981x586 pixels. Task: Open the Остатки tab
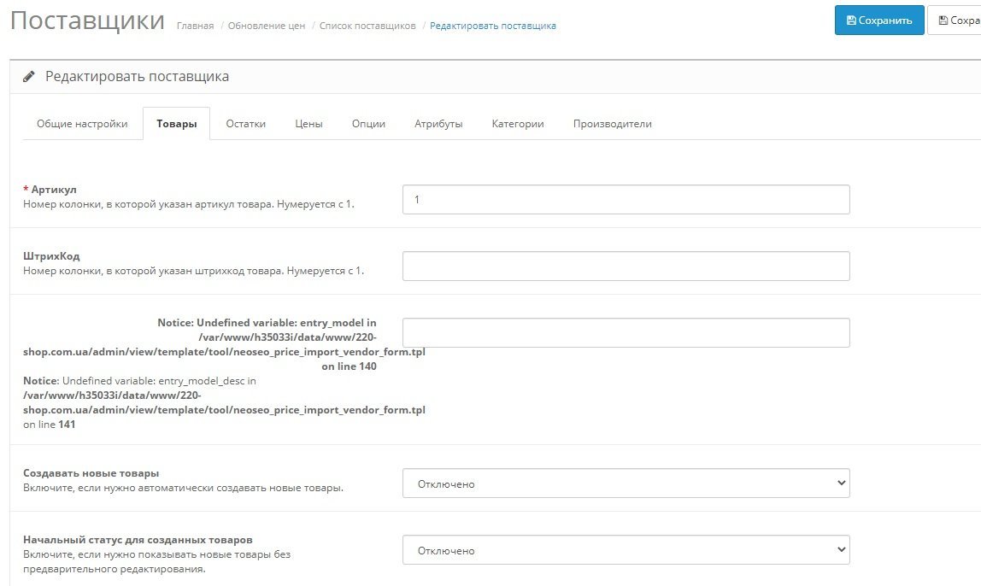[246, 124]
